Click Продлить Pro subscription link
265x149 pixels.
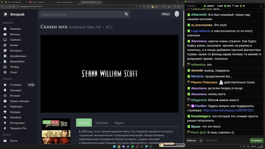(18, 128)
